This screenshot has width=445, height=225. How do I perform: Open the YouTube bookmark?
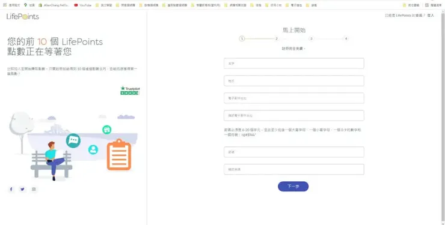(x=82, y=5)
